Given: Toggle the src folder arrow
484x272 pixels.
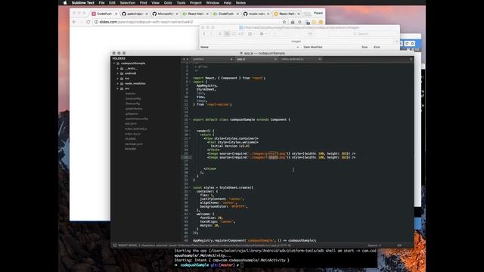Looking at the screenshot, I should pos(118,88).
